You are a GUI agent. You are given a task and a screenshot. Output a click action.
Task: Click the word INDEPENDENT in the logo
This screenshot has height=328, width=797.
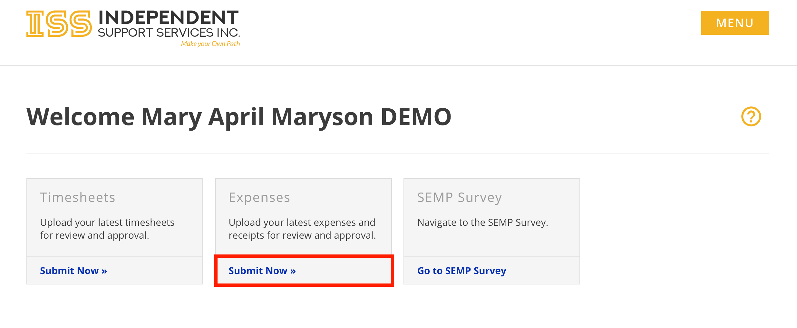point(169,18)
